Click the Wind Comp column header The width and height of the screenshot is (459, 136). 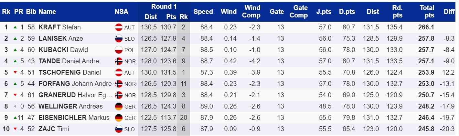pyautogui.click(x=251, y=12)
